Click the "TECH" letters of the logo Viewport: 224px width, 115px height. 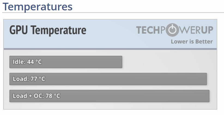pyautogui.click(x=147, y=31)
